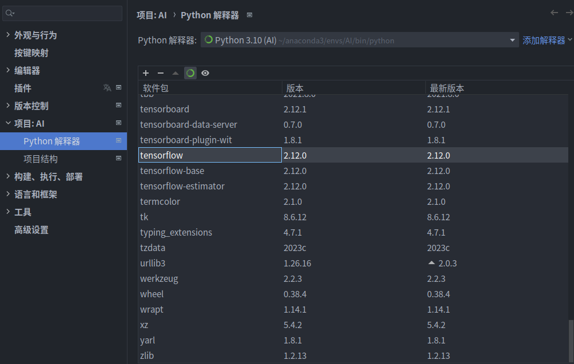Sort by the 软件包 column header
The image size is (574, 364).
pyautogui.click(x=210, y=88)
